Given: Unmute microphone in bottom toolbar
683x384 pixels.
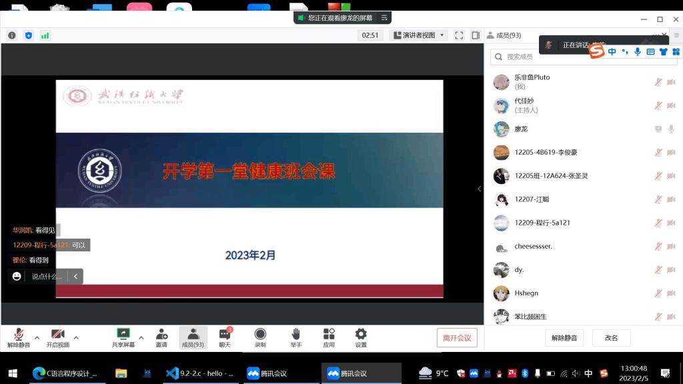Looking at the screenshot, I should click(x=19, y=337).
